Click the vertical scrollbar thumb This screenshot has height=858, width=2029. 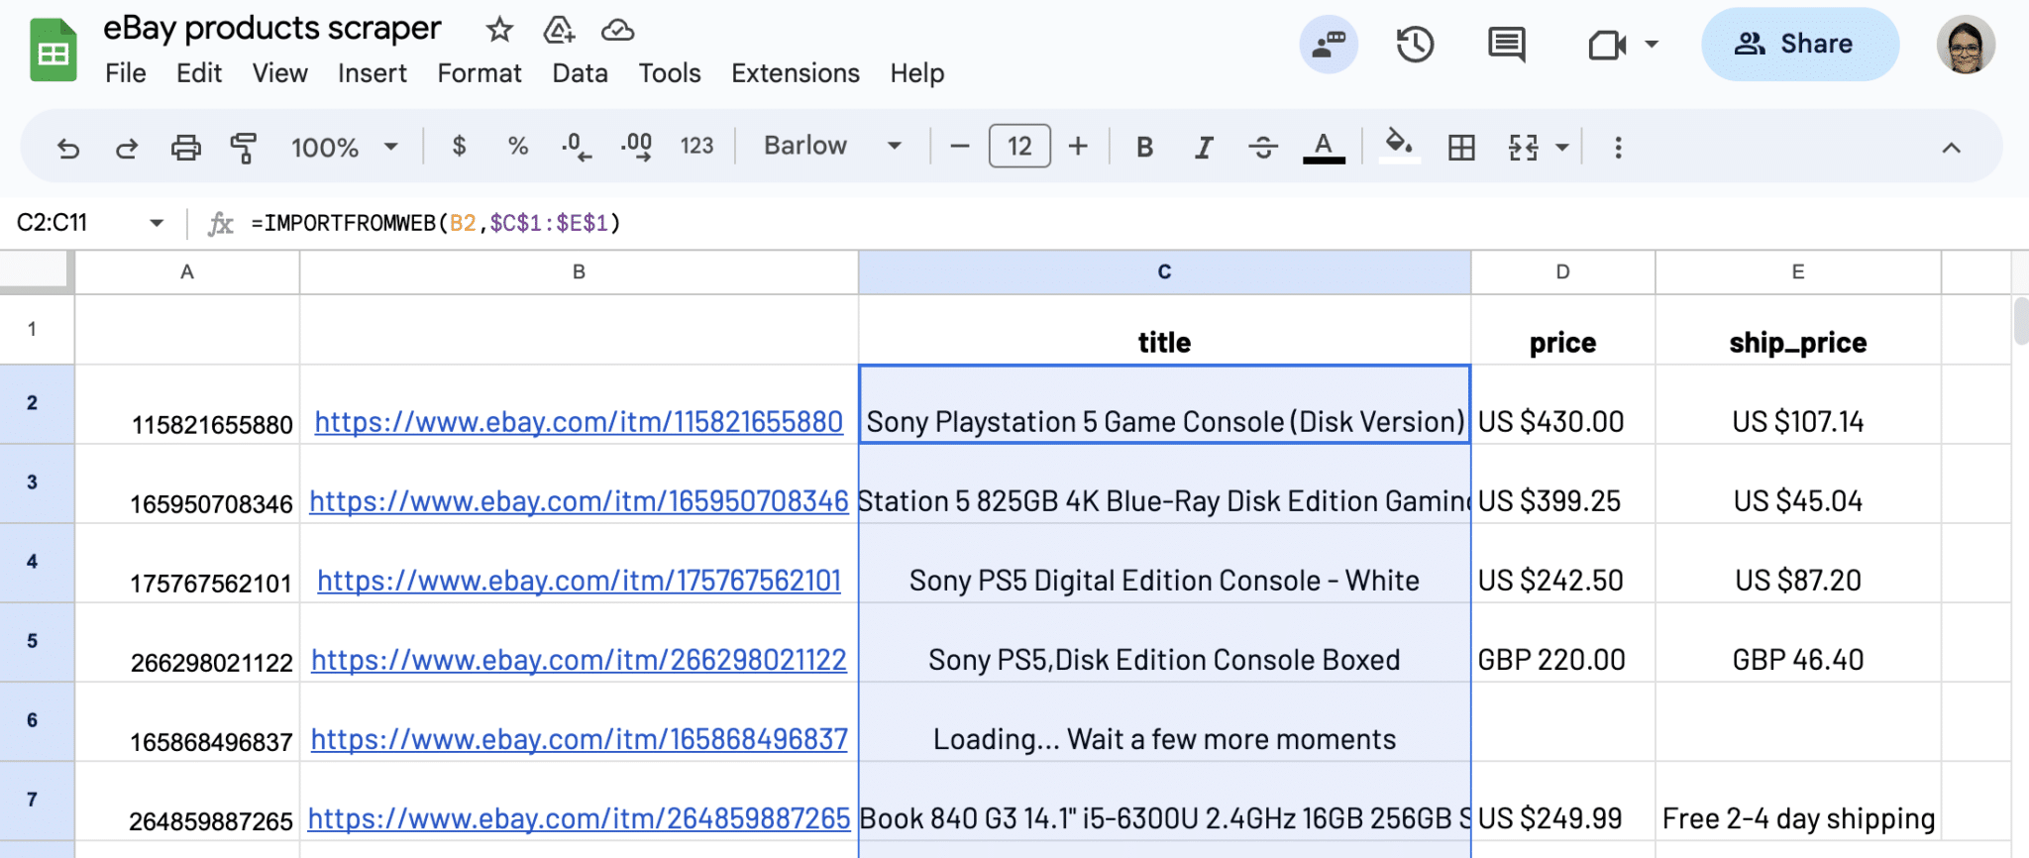[2021, 322]
